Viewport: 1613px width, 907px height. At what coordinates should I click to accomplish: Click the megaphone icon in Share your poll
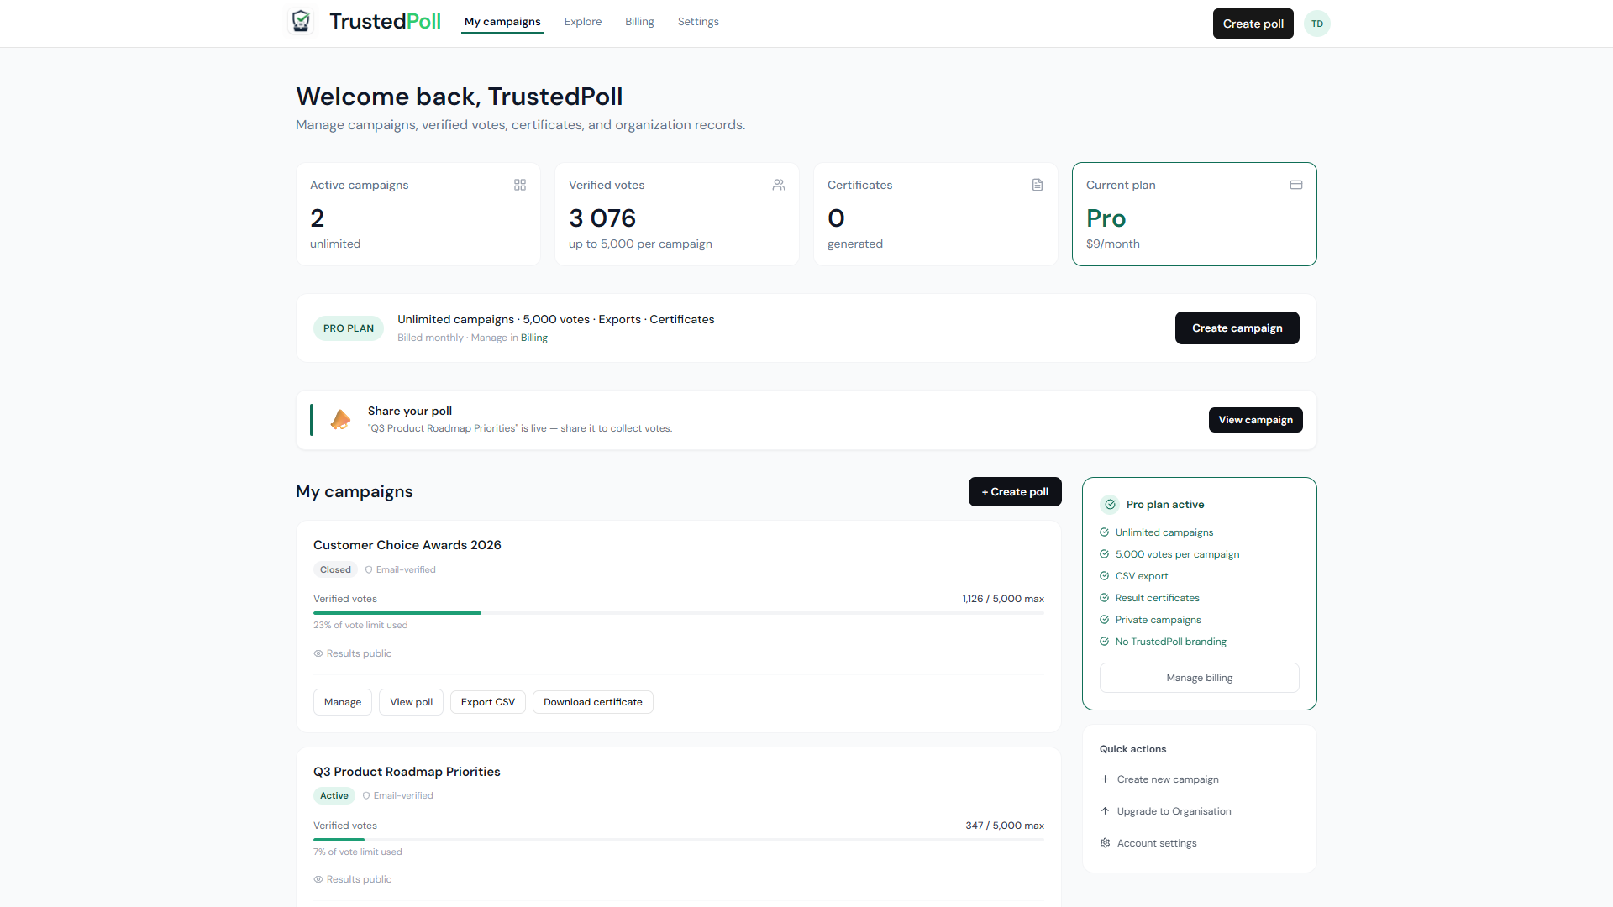point(340,419)
